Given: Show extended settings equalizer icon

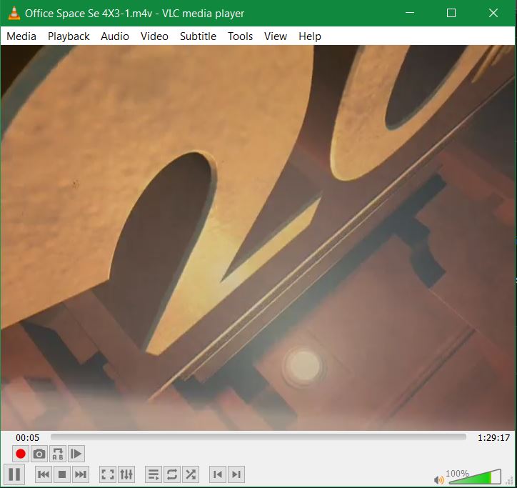Looking at the screenshot, I should [126, 474].
